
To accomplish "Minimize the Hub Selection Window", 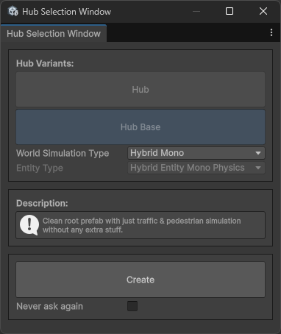I will point(196,11).
